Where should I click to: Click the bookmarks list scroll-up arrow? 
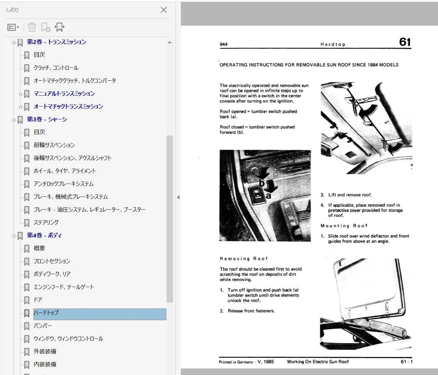(169, 43)
